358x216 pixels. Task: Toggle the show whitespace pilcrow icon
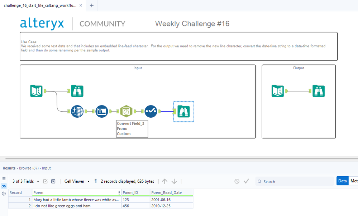tap(95, 181)
